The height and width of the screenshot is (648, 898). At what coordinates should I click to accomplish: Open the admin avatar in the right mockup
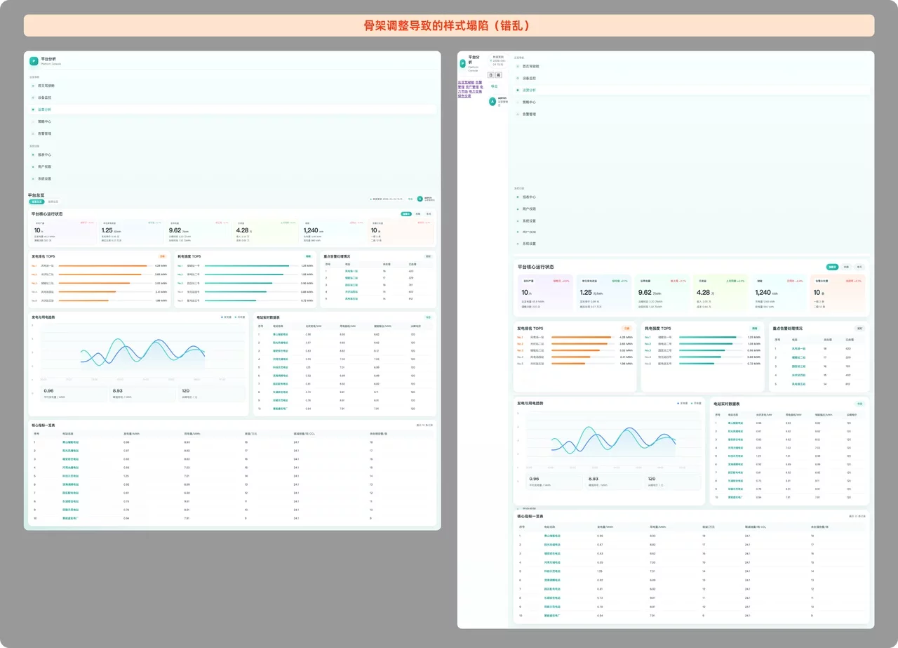click(x=492, y=101)
